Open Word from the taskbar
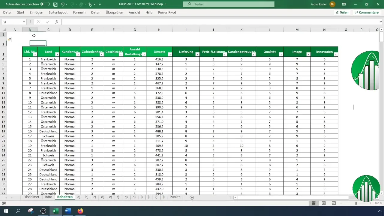This screenshot has width=384, height=216. (x=67, y=211)
